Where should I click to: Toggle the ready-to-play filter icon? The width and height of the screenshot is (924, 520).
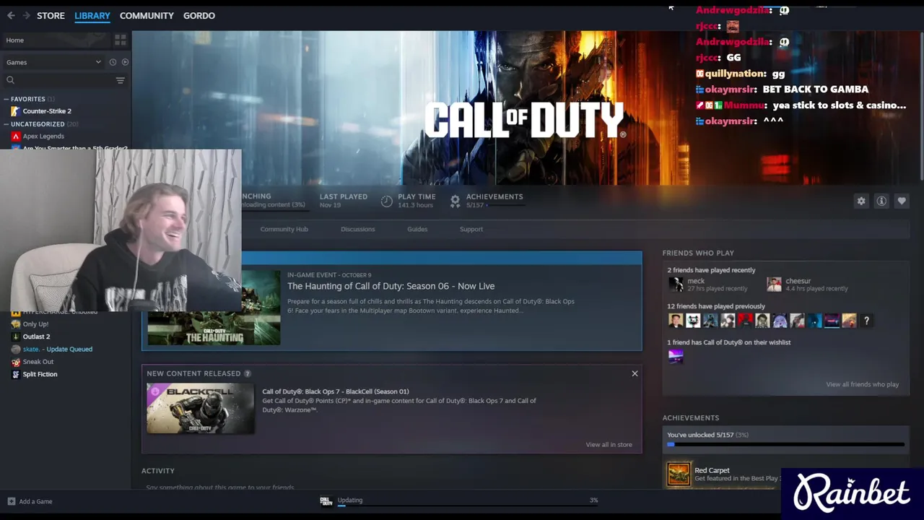125,62
